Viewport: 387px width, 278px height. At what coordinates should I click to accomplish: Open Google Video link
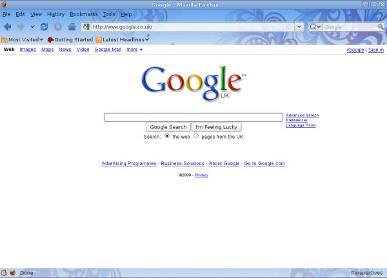(83, 50)
